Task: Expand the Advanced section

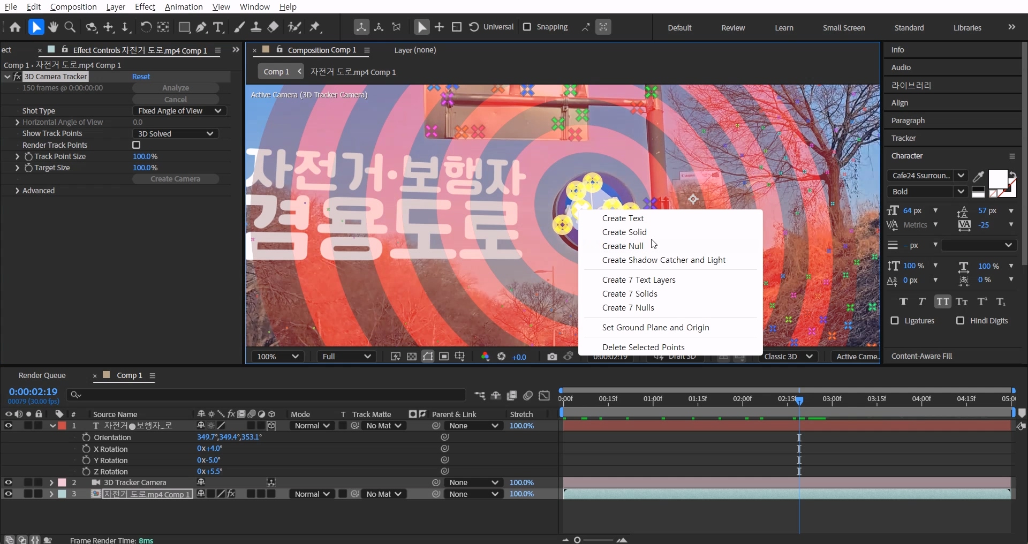Action: (x=17, y=191)
